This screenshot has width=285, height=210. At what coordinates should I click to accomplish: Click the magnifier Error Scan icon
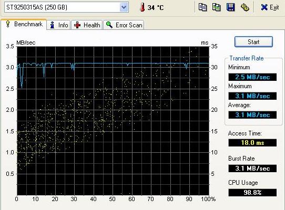[x=109, y=25]
